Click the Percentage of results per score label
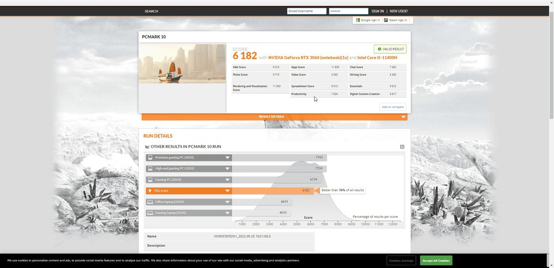This screenshot has width=554, height=268. coord(375,217)
